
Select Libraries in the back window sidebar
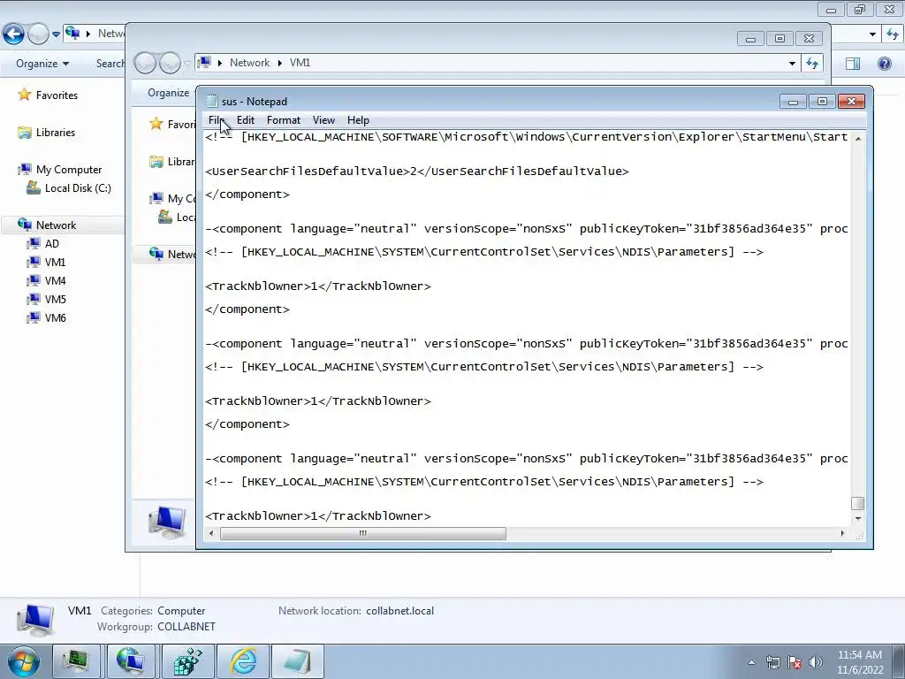click(x=56, y=133)
